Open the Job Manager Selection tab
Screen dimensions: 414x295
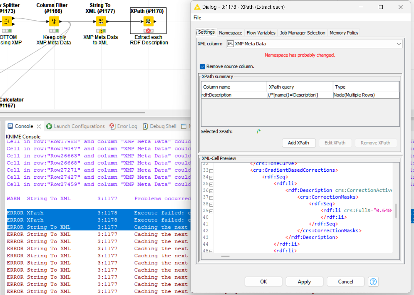[303, 33]
